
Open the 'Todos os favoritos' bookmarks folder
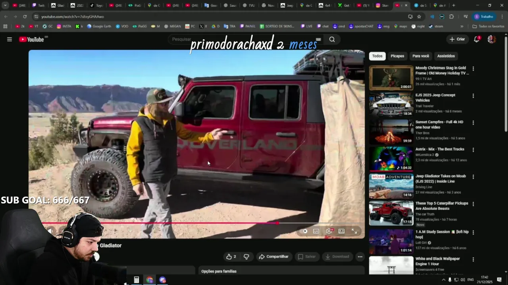pyautogui.click(x=488, y=26)
